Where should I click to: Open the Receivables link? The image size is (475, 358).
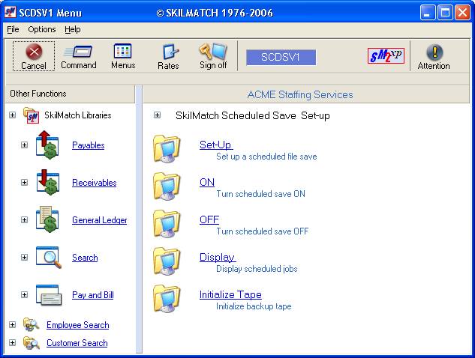tap(95, 183)
